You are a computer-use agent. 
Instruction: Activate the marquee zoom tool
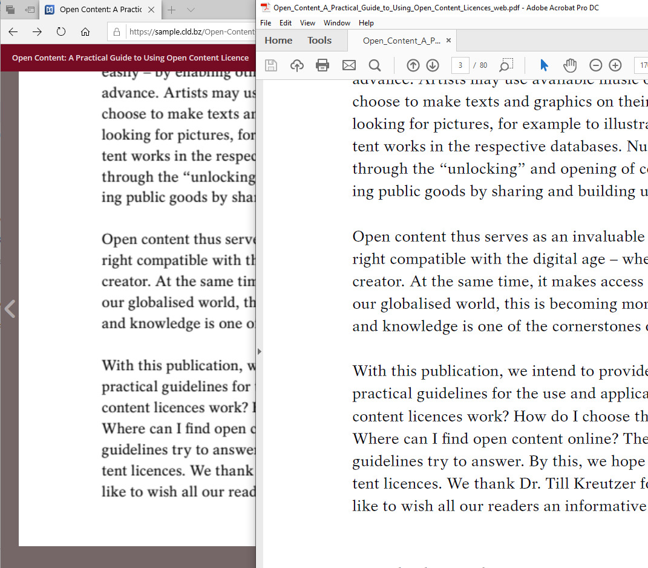[506, 65]
